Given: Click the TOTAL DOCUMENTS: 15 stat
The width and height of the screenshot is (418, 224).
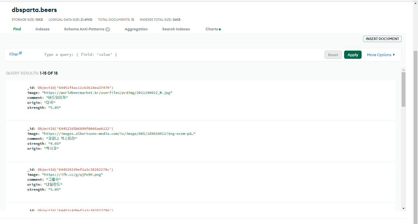Looking at the screenshot, I should click(x=116, y=20).
